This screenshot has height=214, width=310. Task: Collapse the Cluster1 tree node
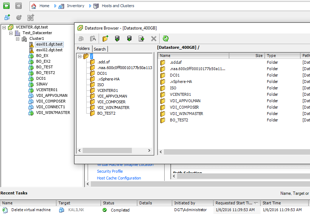tap(17, 39)
